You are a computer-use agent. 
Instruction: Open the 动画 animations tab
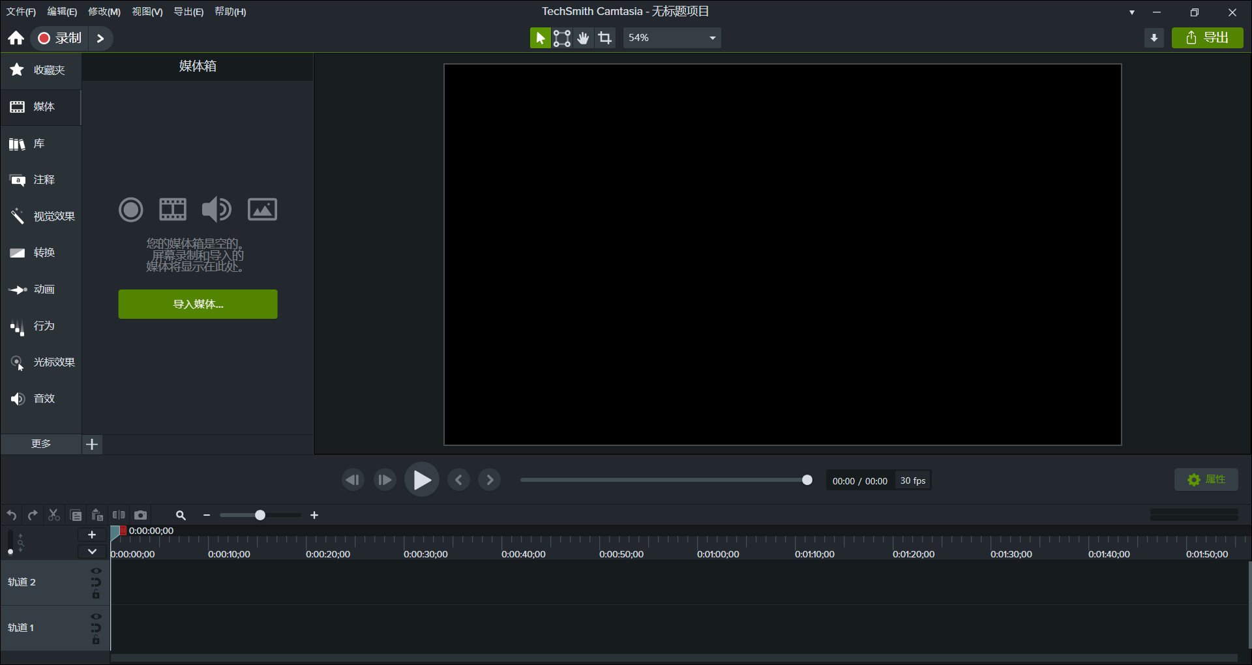(40, 289)
